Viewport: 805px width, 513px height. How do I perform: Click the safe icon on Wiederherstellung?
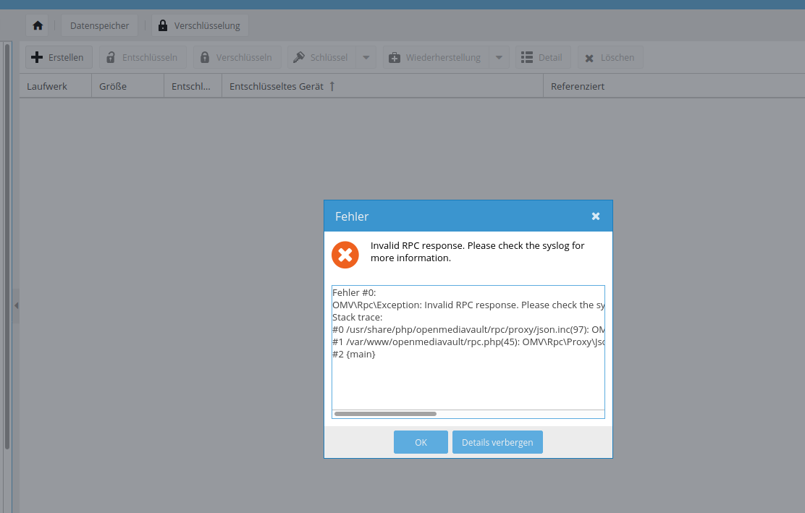(x=395, y=56)
